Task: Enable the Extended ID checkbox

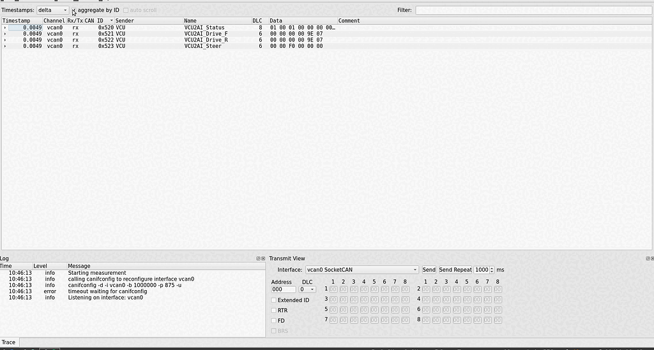Action: point(274,300)
